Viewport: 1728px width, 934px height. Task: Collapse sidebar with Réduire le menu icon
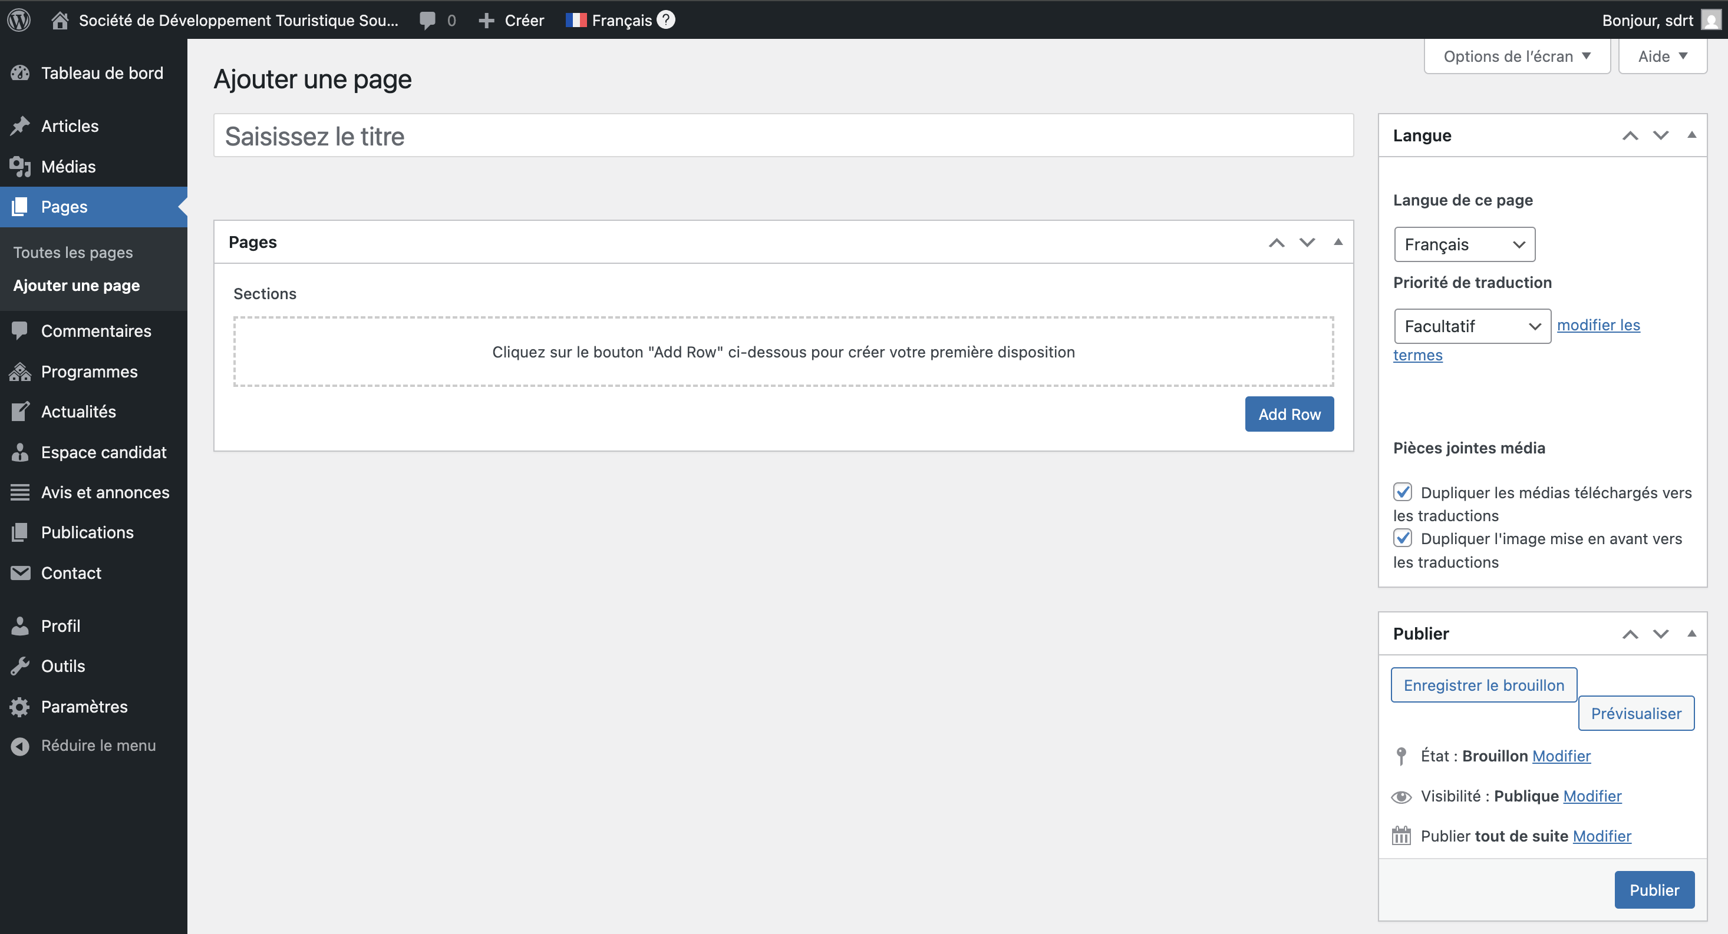click(x=20, y=746)
